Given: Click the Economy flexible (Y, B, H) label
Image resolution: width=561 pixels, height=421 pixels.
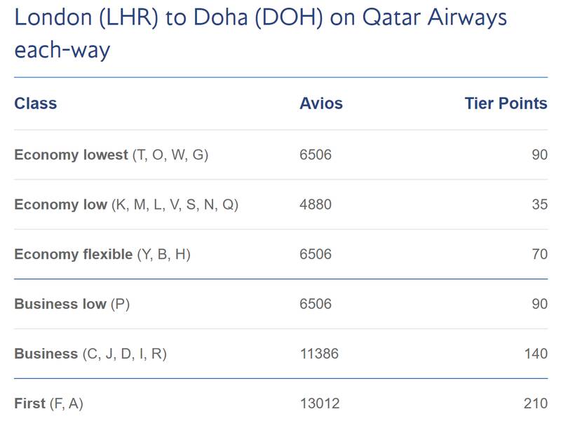Looking at the screenshot, I should tap(102, 255).
